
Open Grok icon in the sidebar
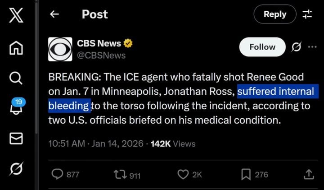point(16,170)
